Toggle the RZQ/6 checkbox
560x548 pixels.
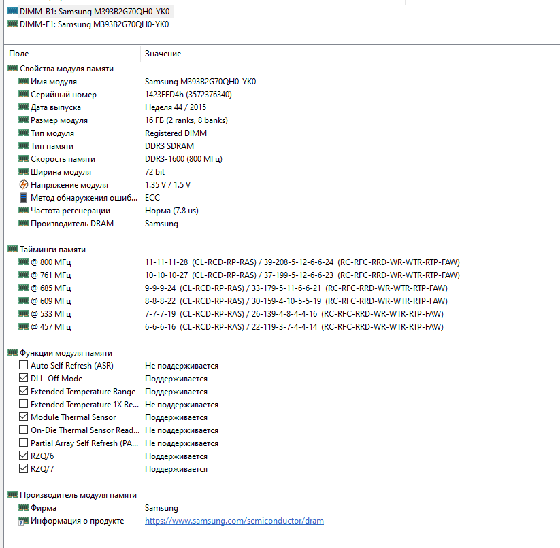point(23,456)
